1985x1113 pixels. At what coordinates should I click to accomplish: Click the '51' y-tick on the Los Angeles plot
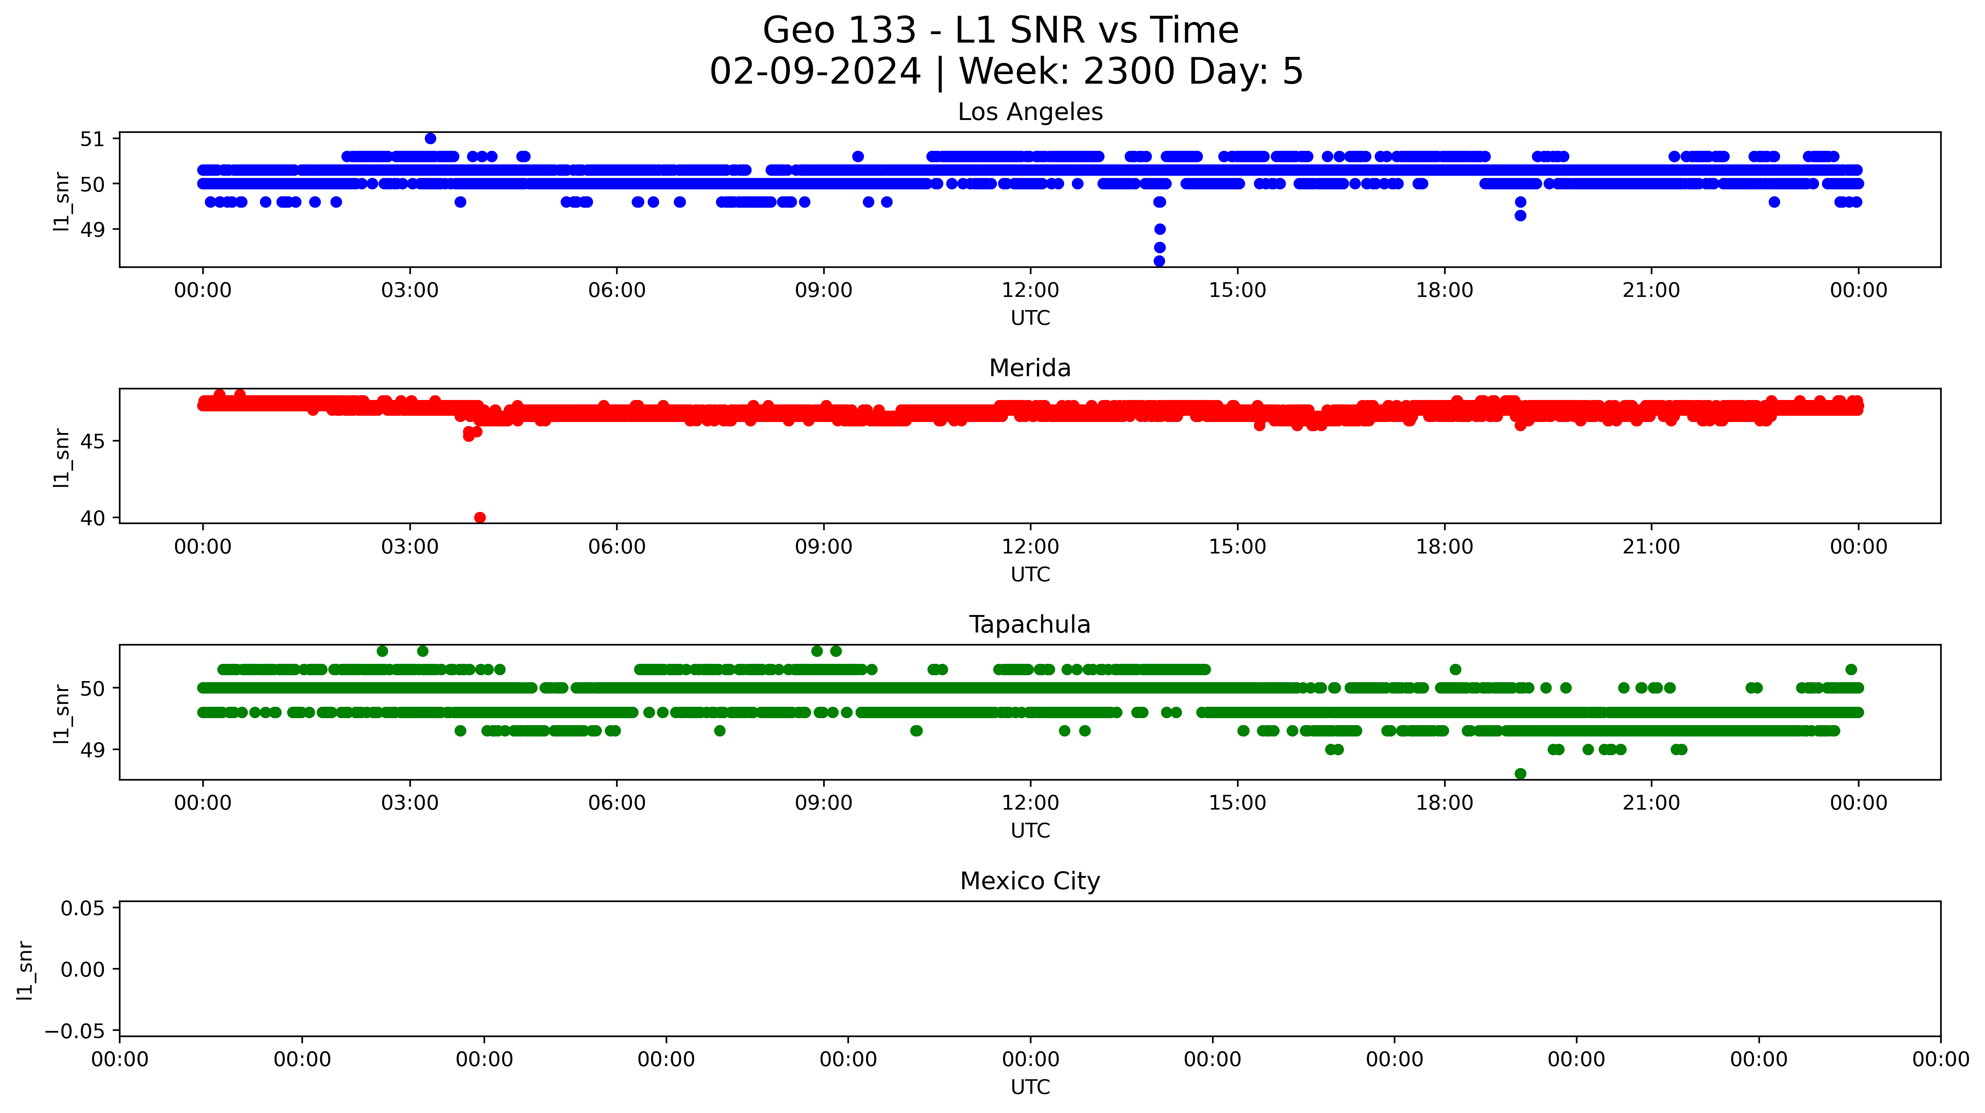coord(92,139)
